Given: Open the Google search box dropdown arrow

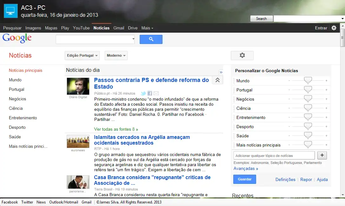Looking at the screenshot, I should [133, 39].
